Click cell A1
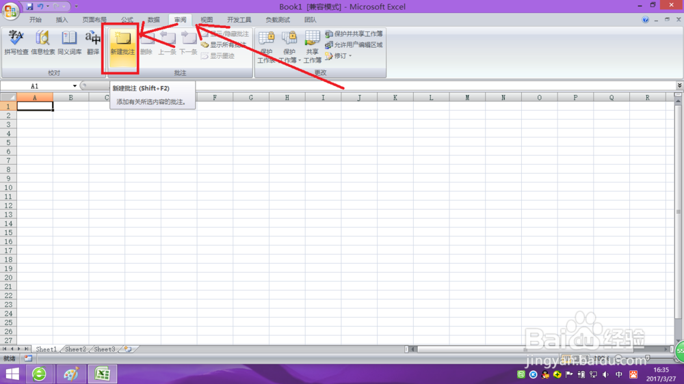Viewport: 684px width, 384px height. click(x=35, y=107)
